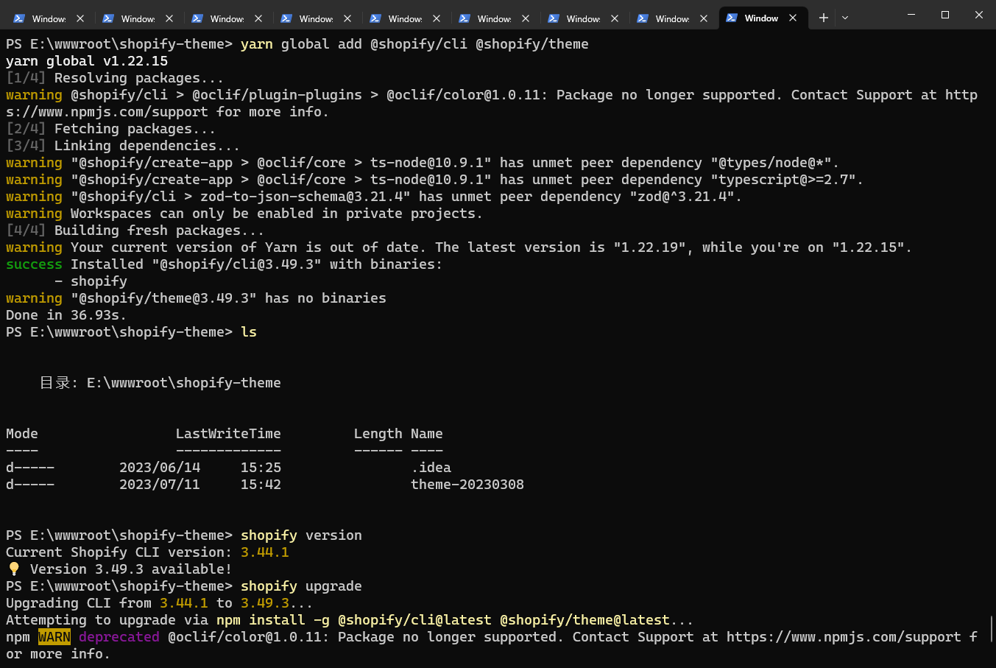The height and width of the screenshot is (668, 996).
Task: Close the third terminal tab
Action: click(258, 18)
